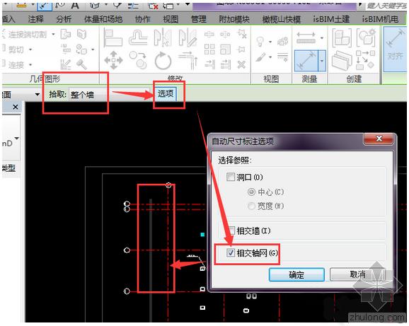Click the Delete (X) tool icon
Image resolution: width=409 pixels, height=326 pixels.
(241, 64)
